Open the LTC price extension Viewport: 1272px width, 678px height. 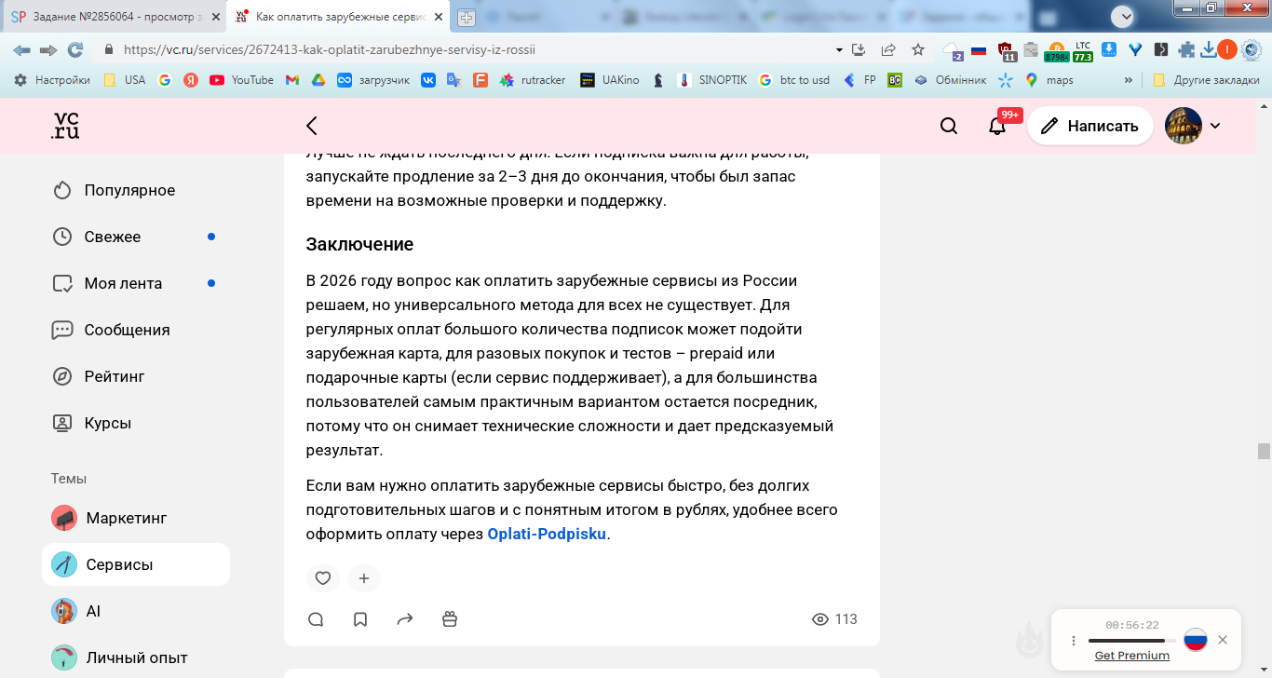pos(1082,51)
